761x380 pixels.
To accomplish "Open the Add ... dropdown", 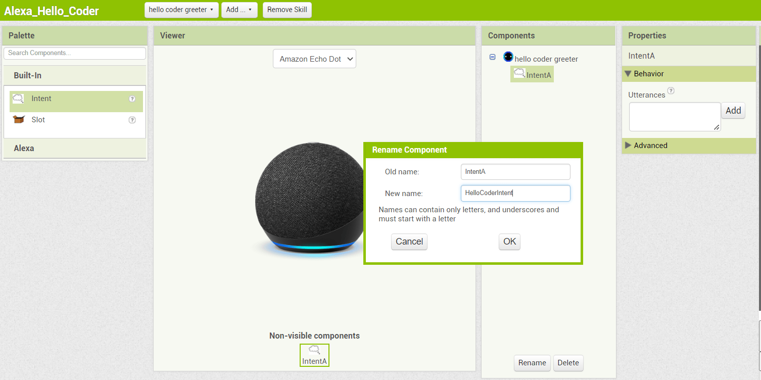I will [239, 10].
